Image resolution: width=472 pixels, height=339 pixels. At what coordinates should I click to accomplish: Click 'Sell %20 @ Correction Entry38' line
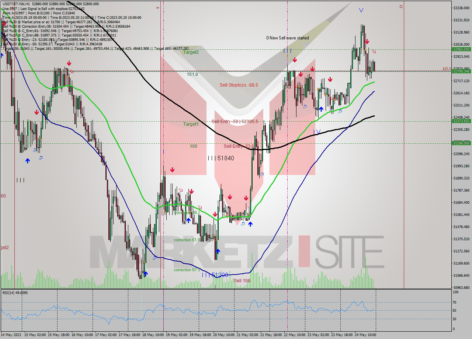pyautogui.click(x=66, y=26)
